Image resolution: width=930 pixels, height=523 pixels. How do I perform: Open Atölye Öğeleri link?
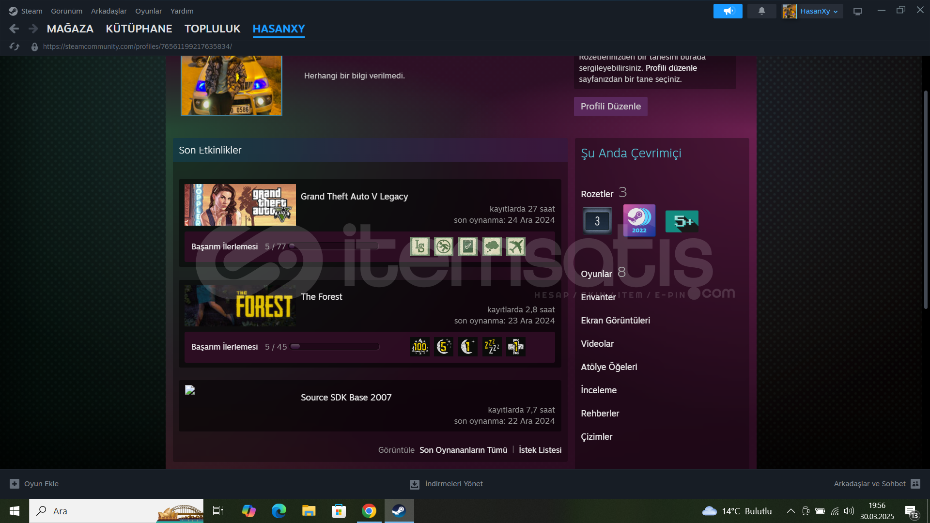pos(609,367)
